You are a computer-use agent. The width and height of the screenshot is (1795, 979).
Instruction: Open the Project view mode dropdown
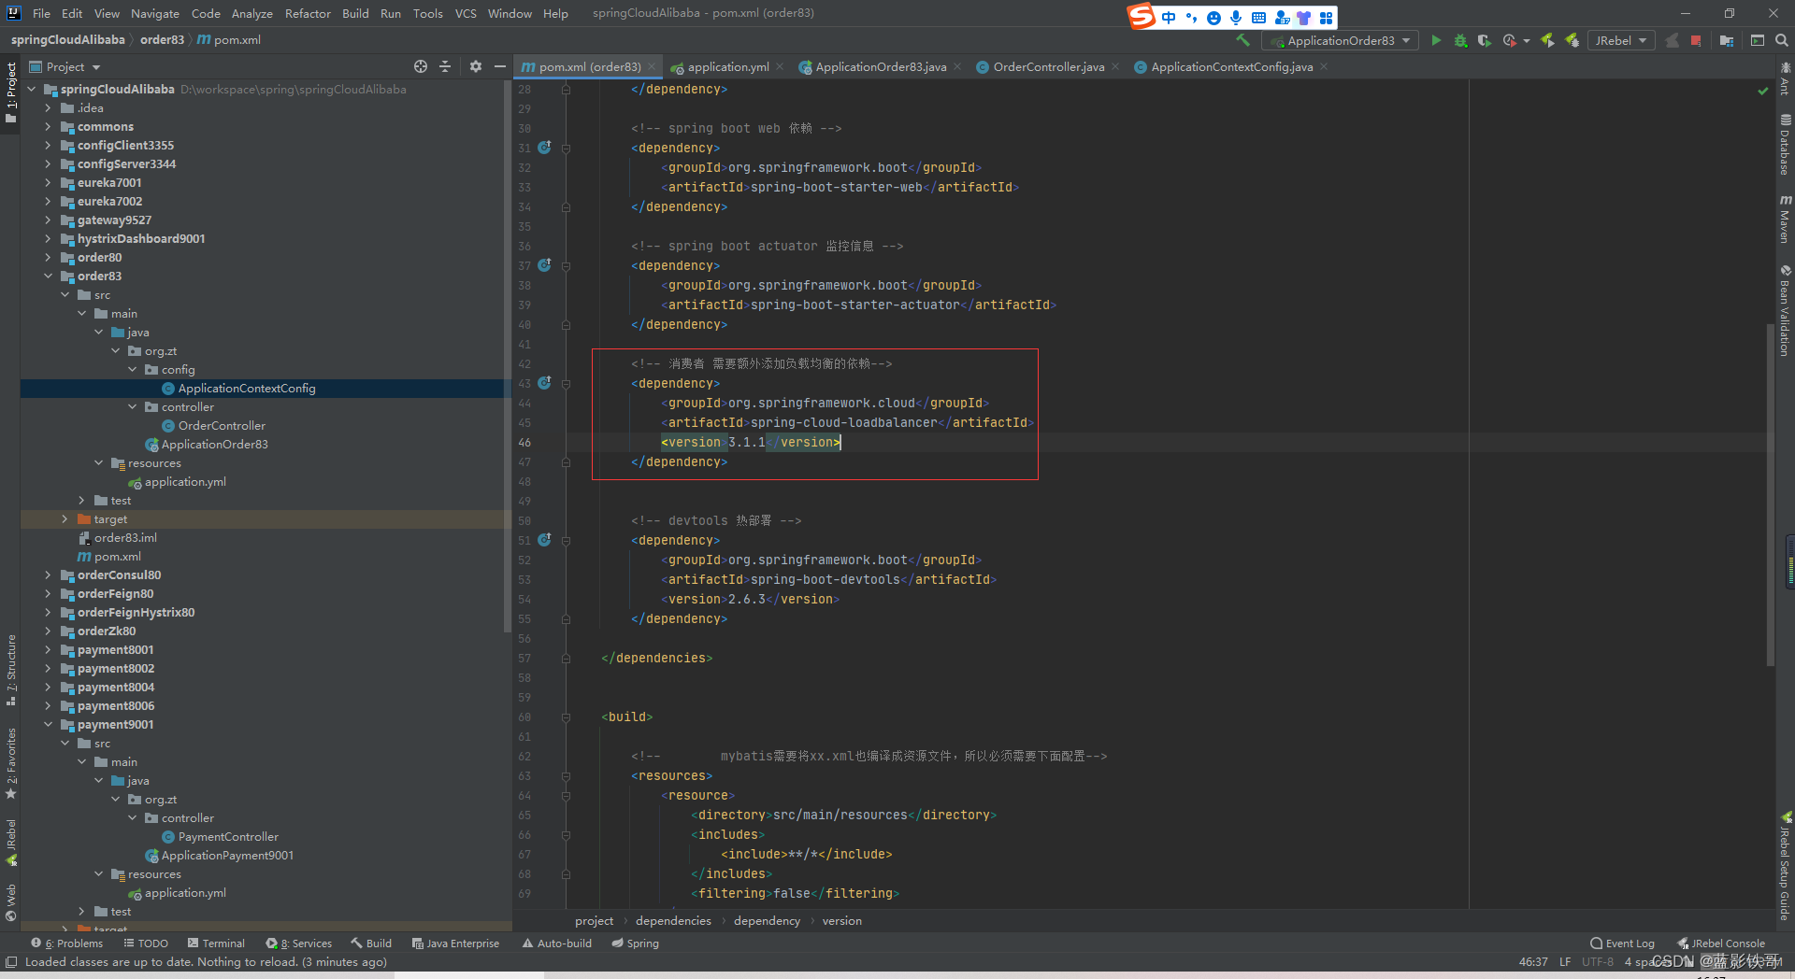(65, 66)
